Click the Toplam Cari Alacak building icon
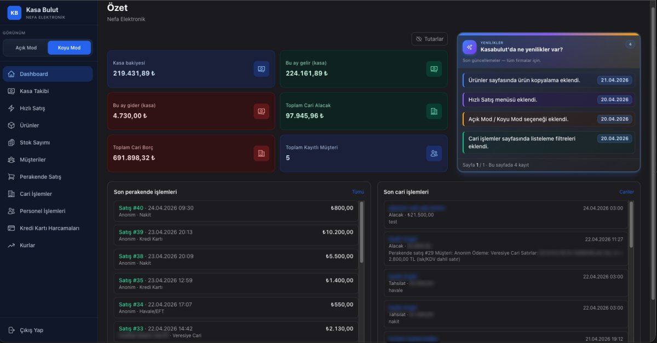 click(434, 111)
